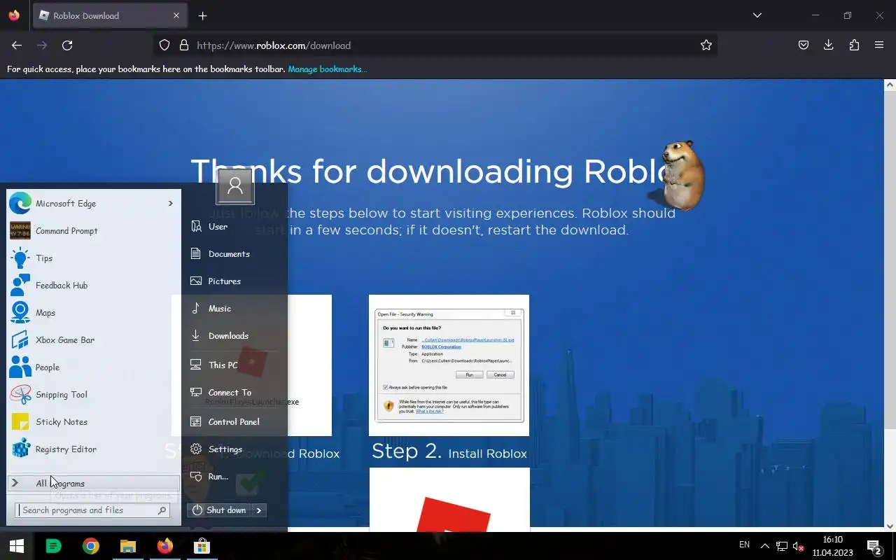
Task: Click the Search programs and files box
Action: click(92, 510)
